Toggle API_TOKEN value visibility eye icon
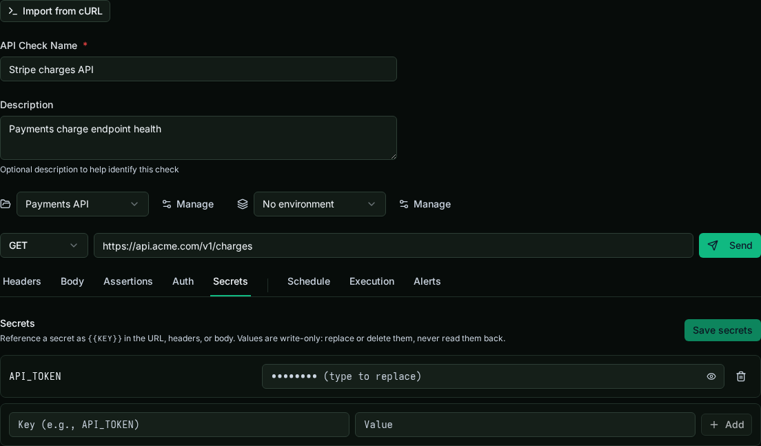Image resolution: width=761 pixels, height=446 pixels. [711, 376]
